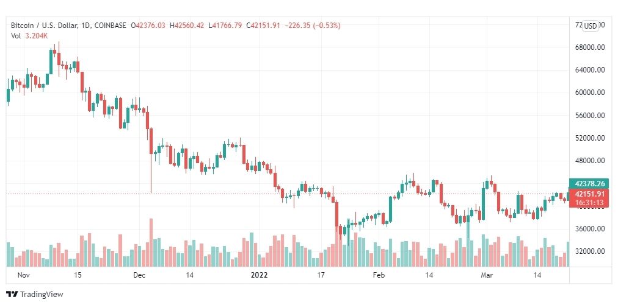Click the high value H42560.42 in header

point(188,26)
